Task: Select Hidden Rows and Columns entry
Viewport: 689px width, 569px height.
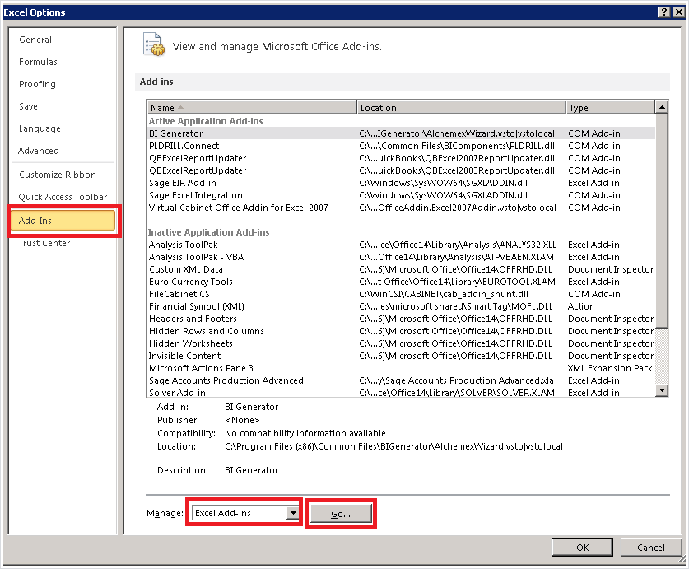Action: pyautogui.click(x=401, y=331)
